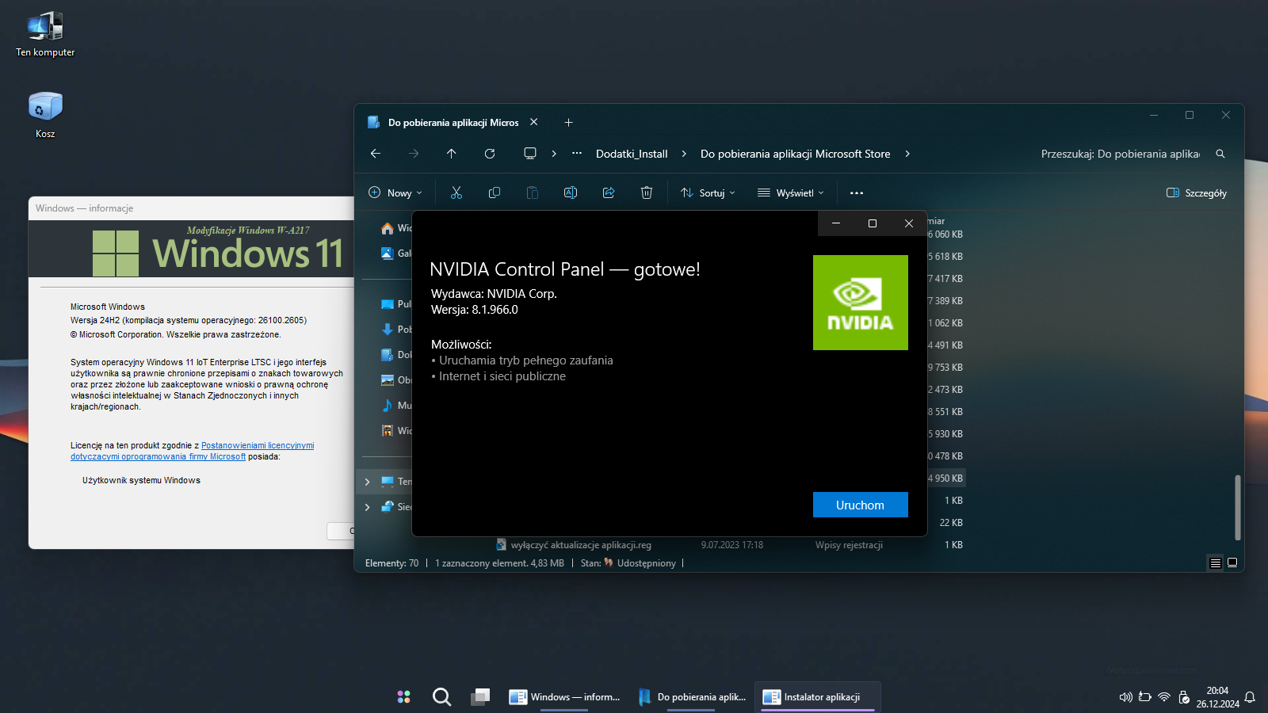Go up one folder level
Viewport: 1268px width, 713px height.
click(452, 154)
